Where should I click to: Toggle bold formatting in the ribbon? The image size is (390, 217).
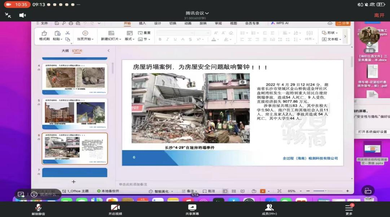(160, 39)
